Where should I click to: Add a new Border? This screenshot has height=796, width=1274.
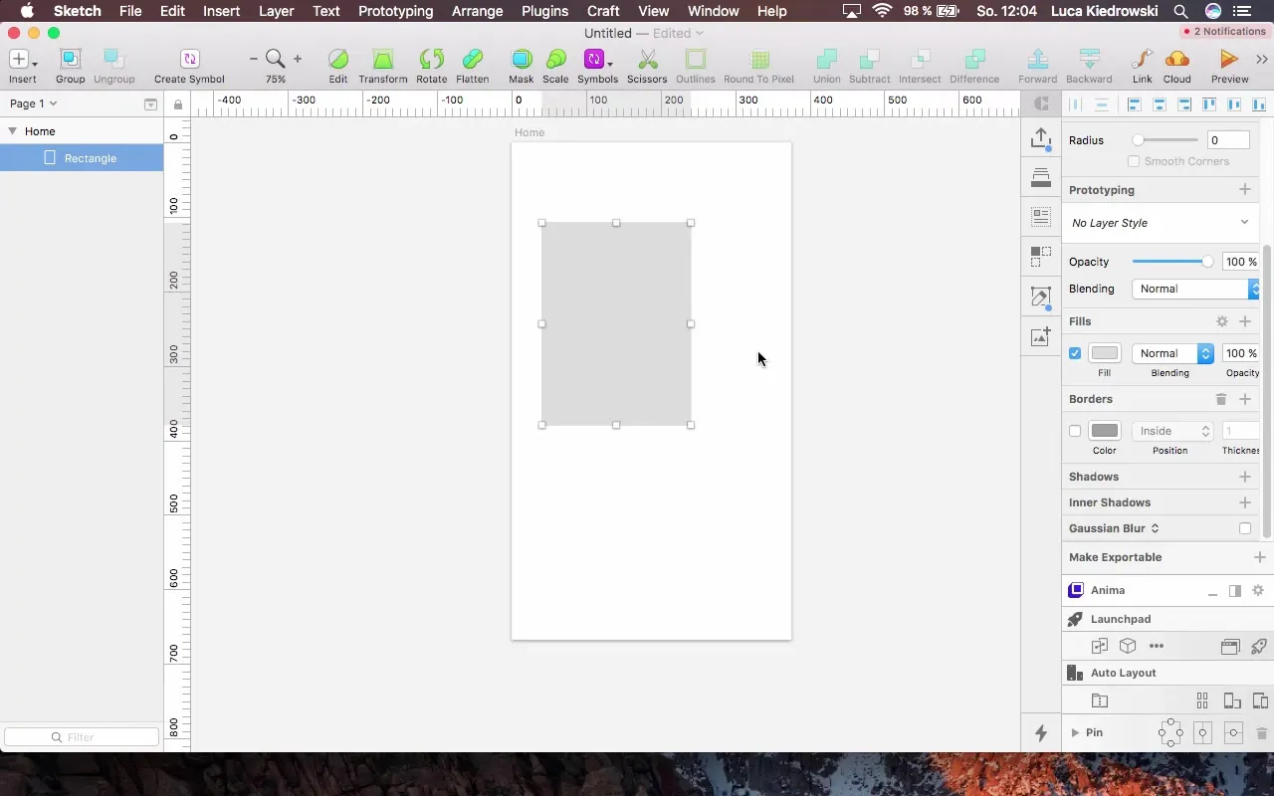[1245, 399]
